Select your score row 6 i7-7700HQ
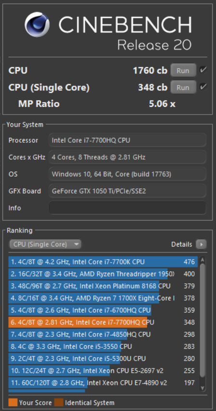Viewport: 216px width, 411px height. coord(103,322)
